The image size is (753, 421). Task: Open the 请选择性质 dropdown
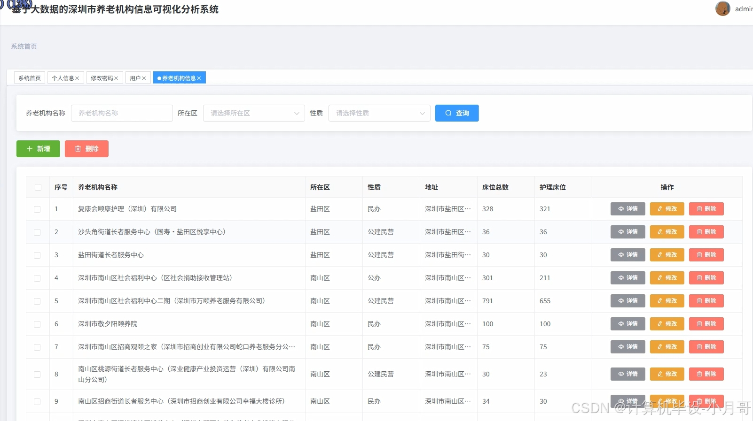[x=379, y=113]
